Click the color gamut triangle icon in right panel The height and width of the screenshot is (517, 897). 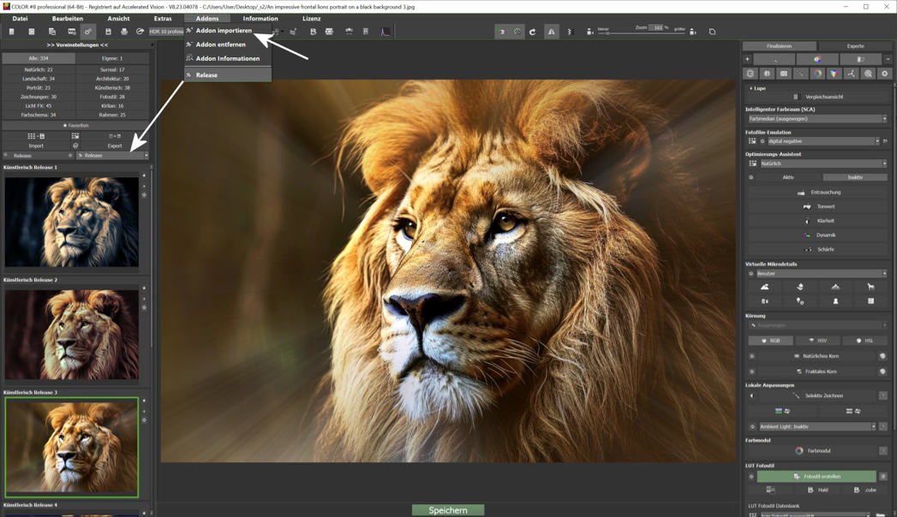tap(834, 74)
